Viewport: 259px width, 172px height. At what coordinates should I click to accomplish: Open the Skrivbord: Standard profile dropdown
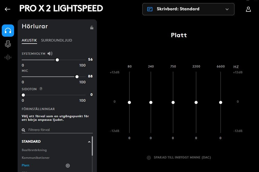(188, 9)
